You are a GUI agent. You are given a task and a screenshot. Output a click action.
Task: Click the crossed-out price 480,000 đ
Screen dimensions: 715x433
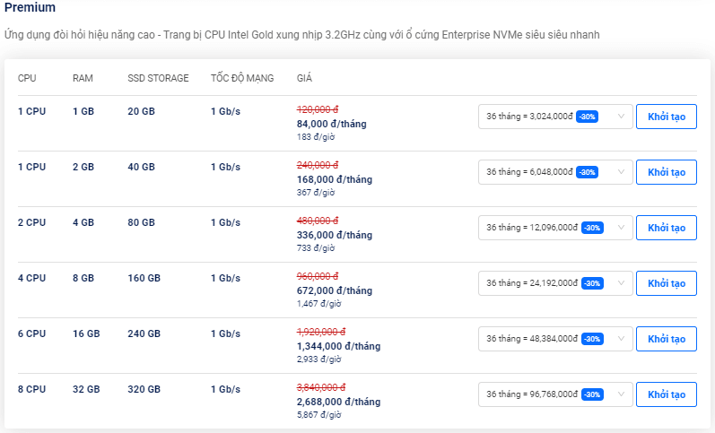coord(318,221)
